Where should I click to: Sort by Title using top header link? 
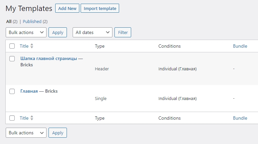pos(24,46)
